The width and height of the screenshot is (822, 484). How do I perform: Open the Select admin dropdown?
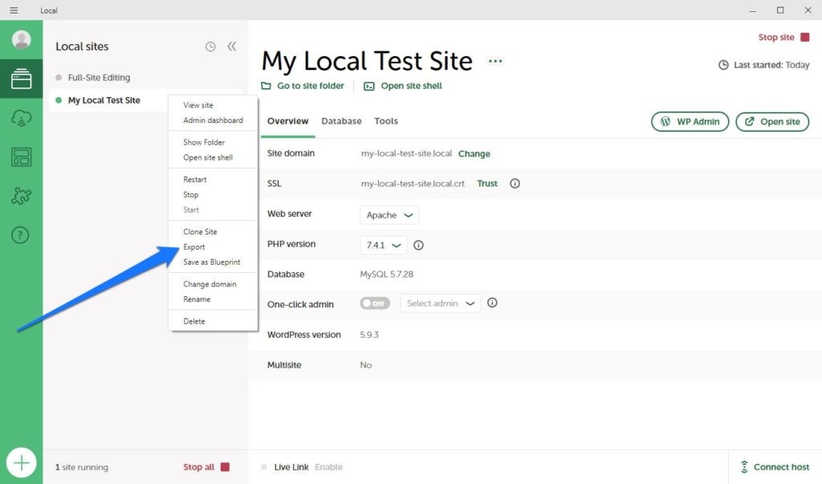coord(440,303)
